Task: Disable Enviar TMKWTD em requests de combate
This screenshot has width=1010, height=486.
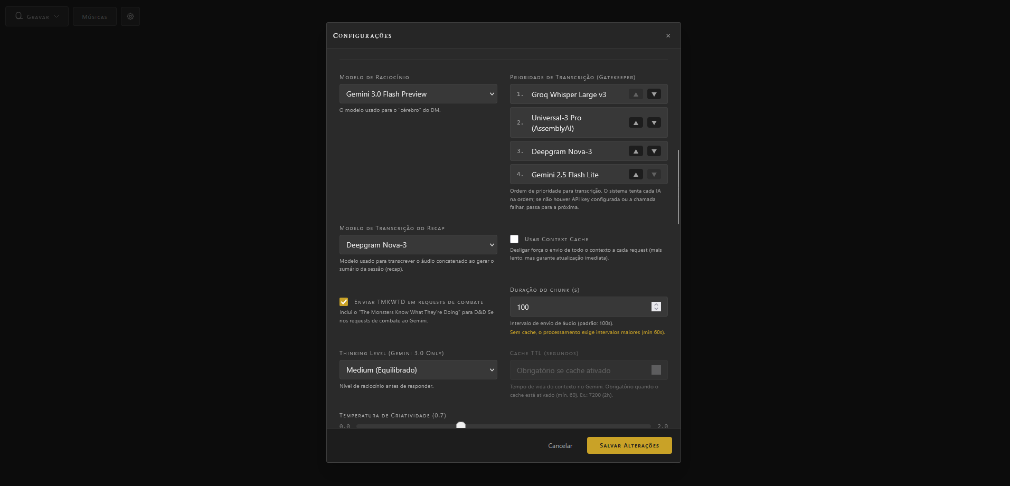Action: [344, 301]
